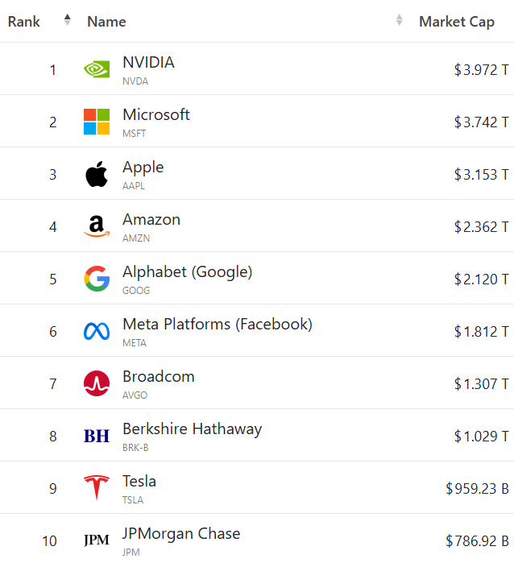Select the Apple logo icon
This screenshot has height=563, width=514.
[97, 174]
